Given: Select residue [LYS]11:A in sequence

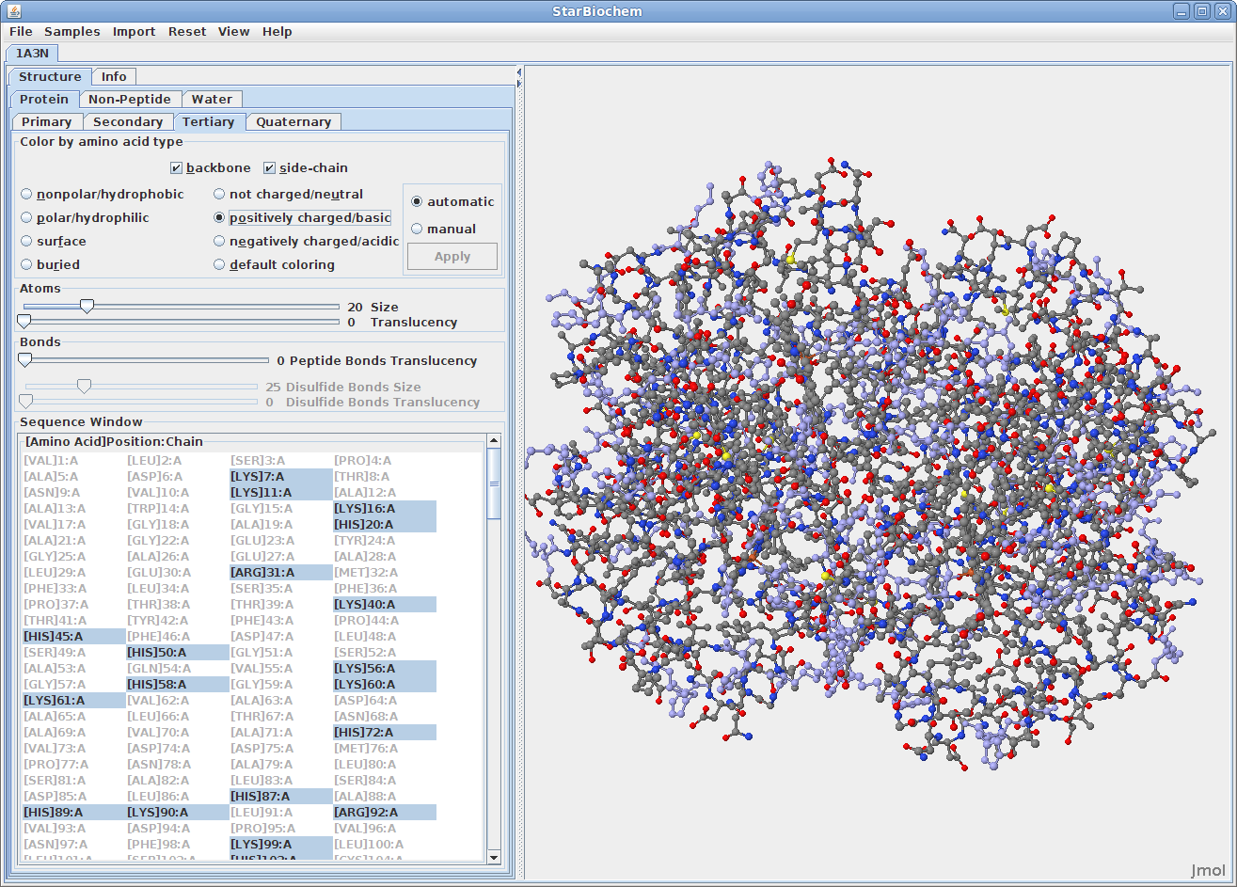Looking at the screenshot, I should 281,493.
